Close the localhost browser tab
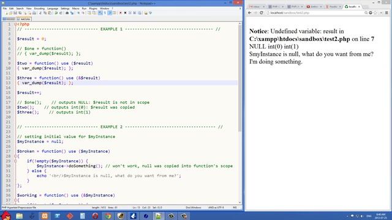 pyautogui.click(x=360, y=7)
